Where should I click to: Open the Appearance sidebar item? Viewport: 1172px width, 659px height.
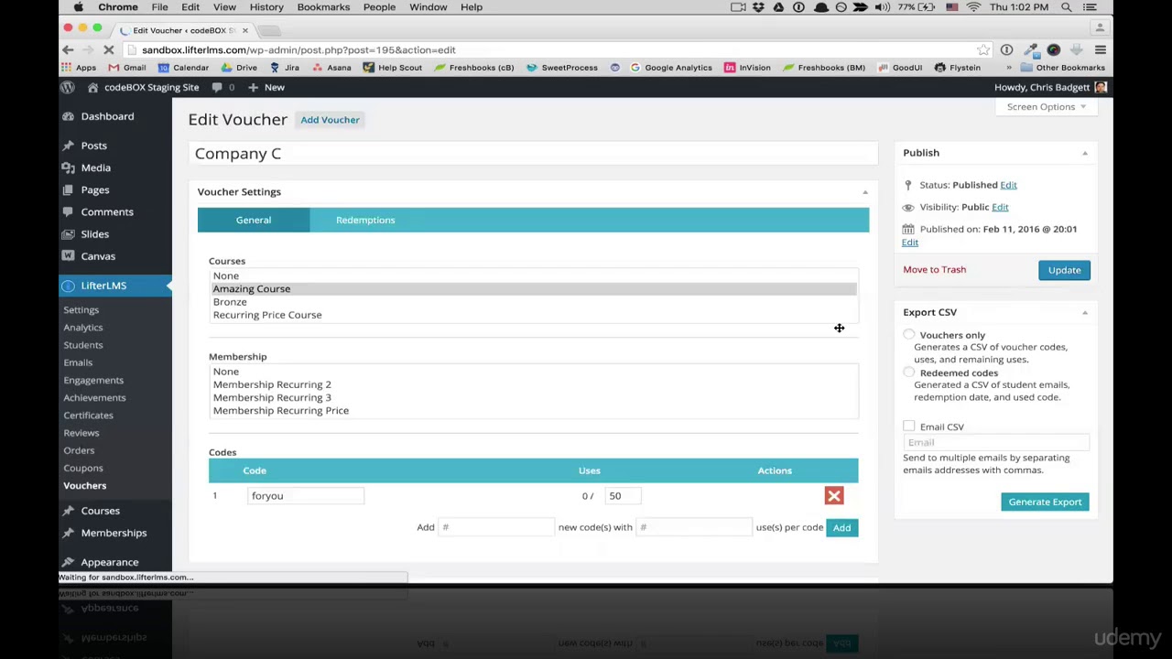[x=109, y=562]
